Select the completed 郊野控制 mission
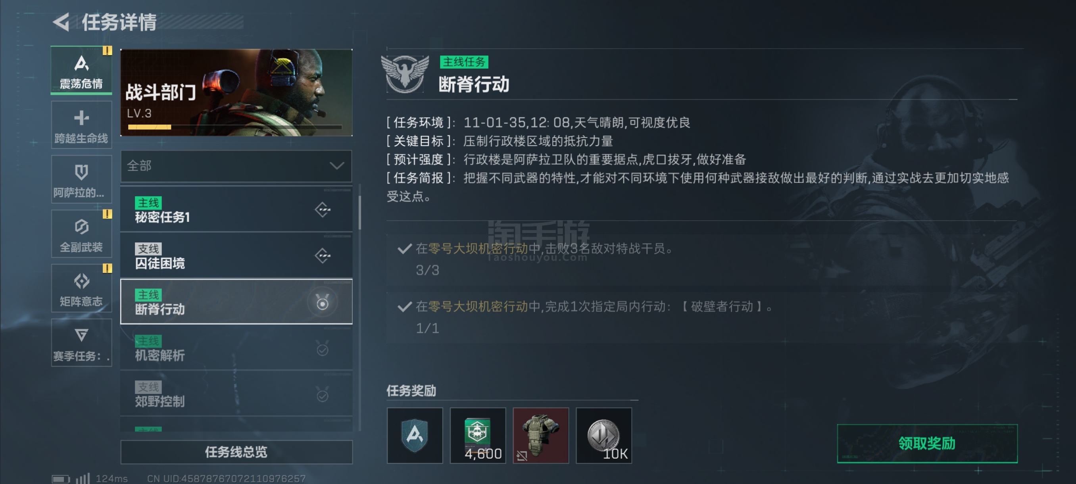This screenshot has height=484, width=1076. (236, 394)
